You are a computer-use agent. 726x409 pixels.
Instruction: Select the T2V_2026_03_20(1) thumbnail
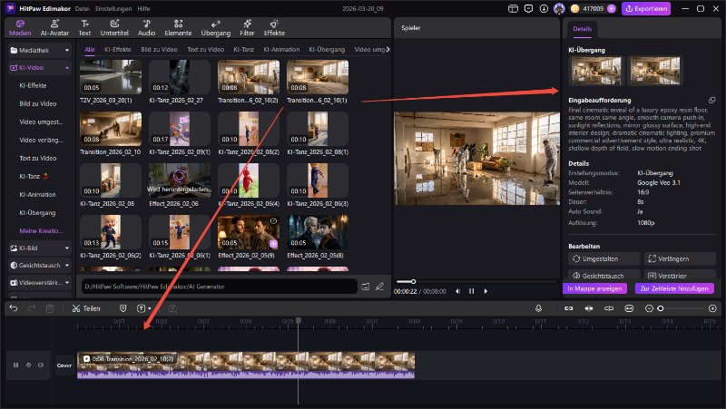click(x=111, y=77)
